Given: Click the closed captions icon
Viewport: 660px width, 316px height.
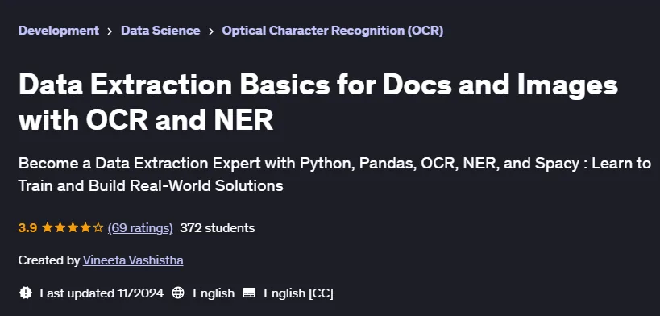Looking at the screenshot, I should tap(249, 293).
